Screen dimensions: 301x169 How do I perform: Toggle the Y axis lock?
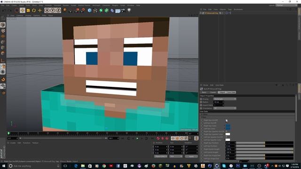tap(53, 10)
